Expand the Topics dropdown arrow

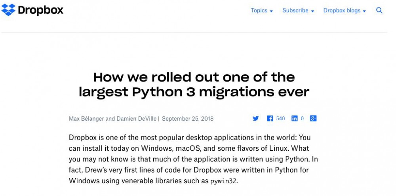[272, 11]
